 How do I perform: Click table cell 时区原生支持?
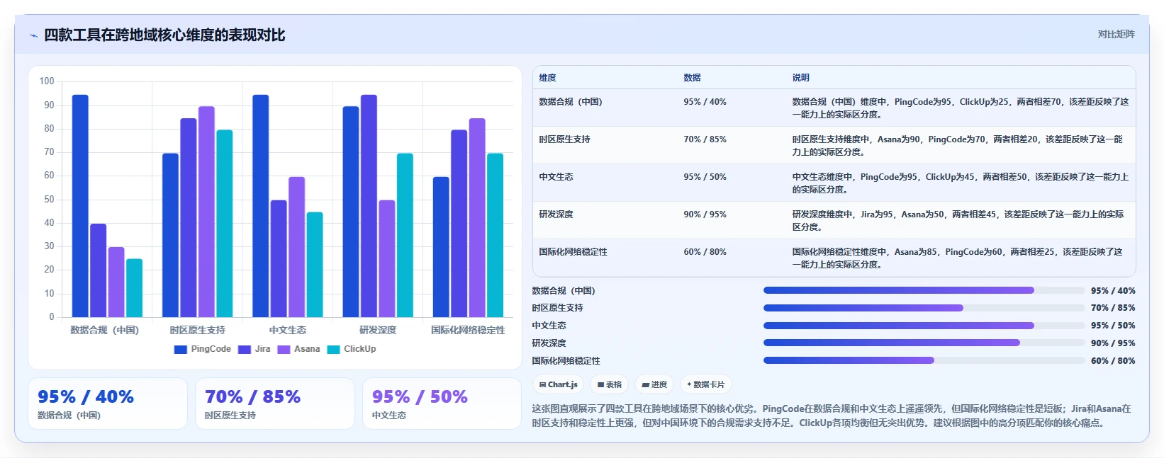coord(564,139)
